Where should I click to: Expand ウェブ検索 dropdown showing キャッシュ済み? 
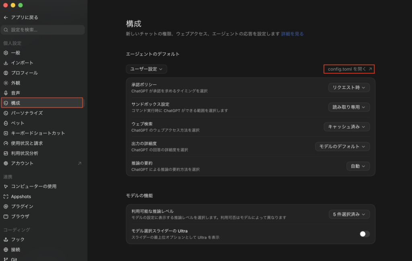tap(346, 127)
